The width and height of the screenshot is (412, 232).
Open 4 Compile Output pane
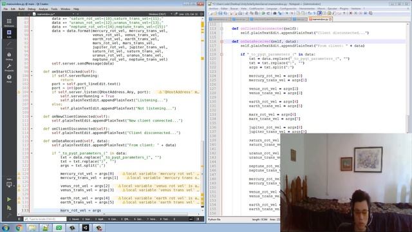click(113, 219)
